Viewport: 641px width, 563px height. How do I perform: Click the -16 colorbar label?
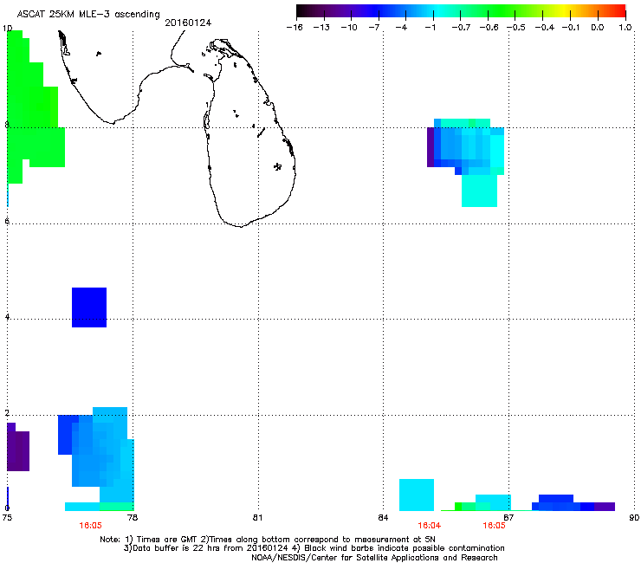295,28
